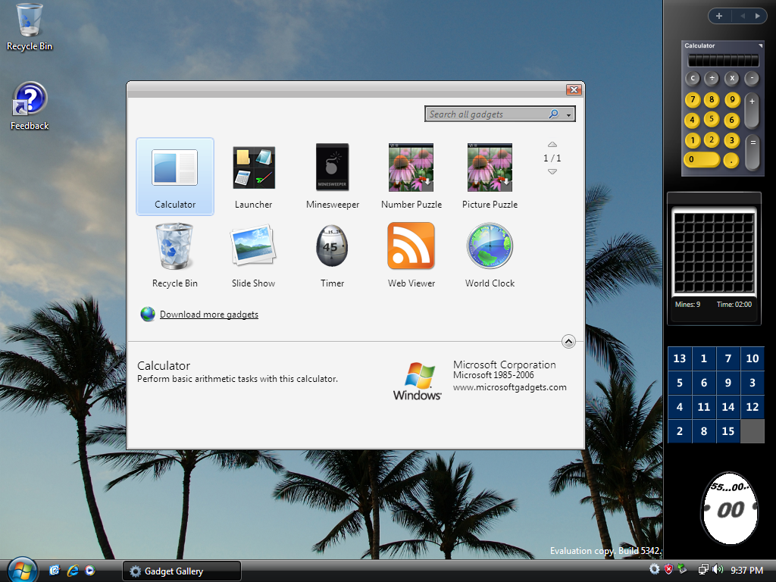Choose the Picture Puzzle gadget
The image size is (776, 582).
[490, 168]
